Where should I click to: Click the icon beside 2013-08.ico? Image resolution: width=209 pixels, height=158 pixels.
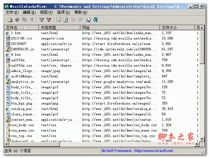coord(8,38)
